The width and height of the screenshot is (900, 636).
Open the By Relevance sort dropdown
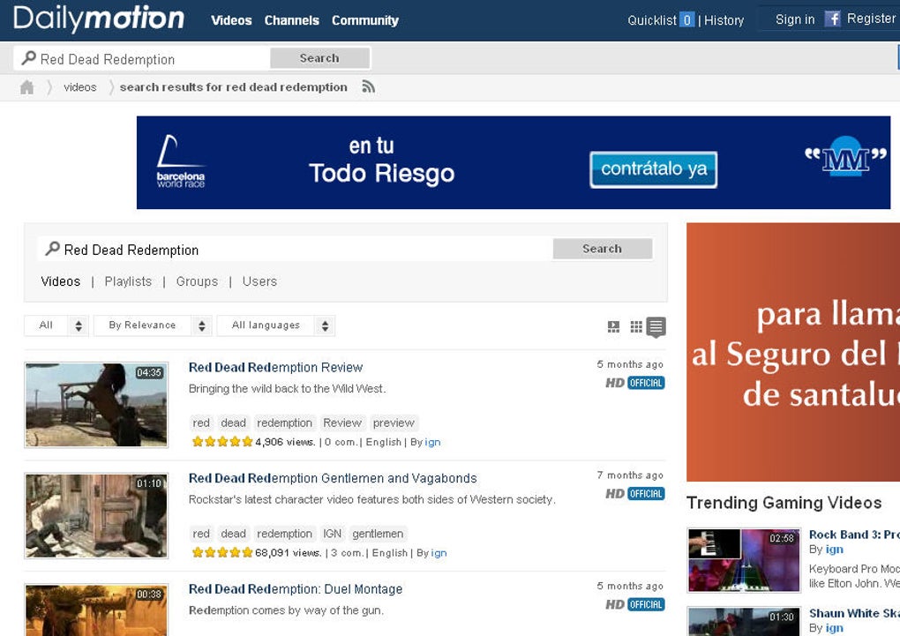[x=153, y=325]
